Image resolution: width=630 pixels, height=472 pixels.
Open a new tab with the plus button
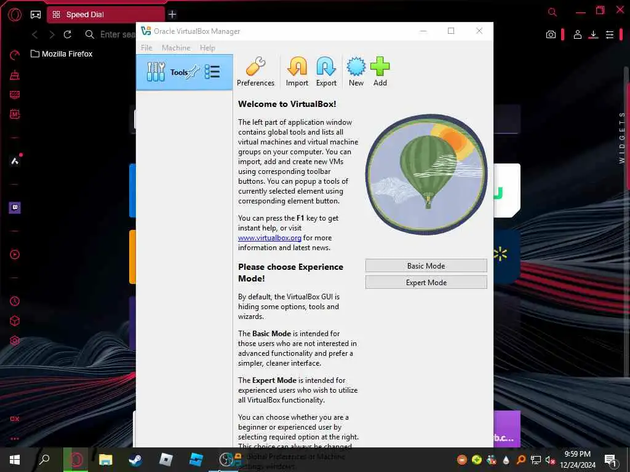click(x=172, y=15)
